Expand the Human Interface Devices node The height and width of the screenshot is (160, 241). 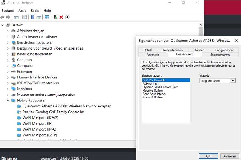(x=8, y=77)
